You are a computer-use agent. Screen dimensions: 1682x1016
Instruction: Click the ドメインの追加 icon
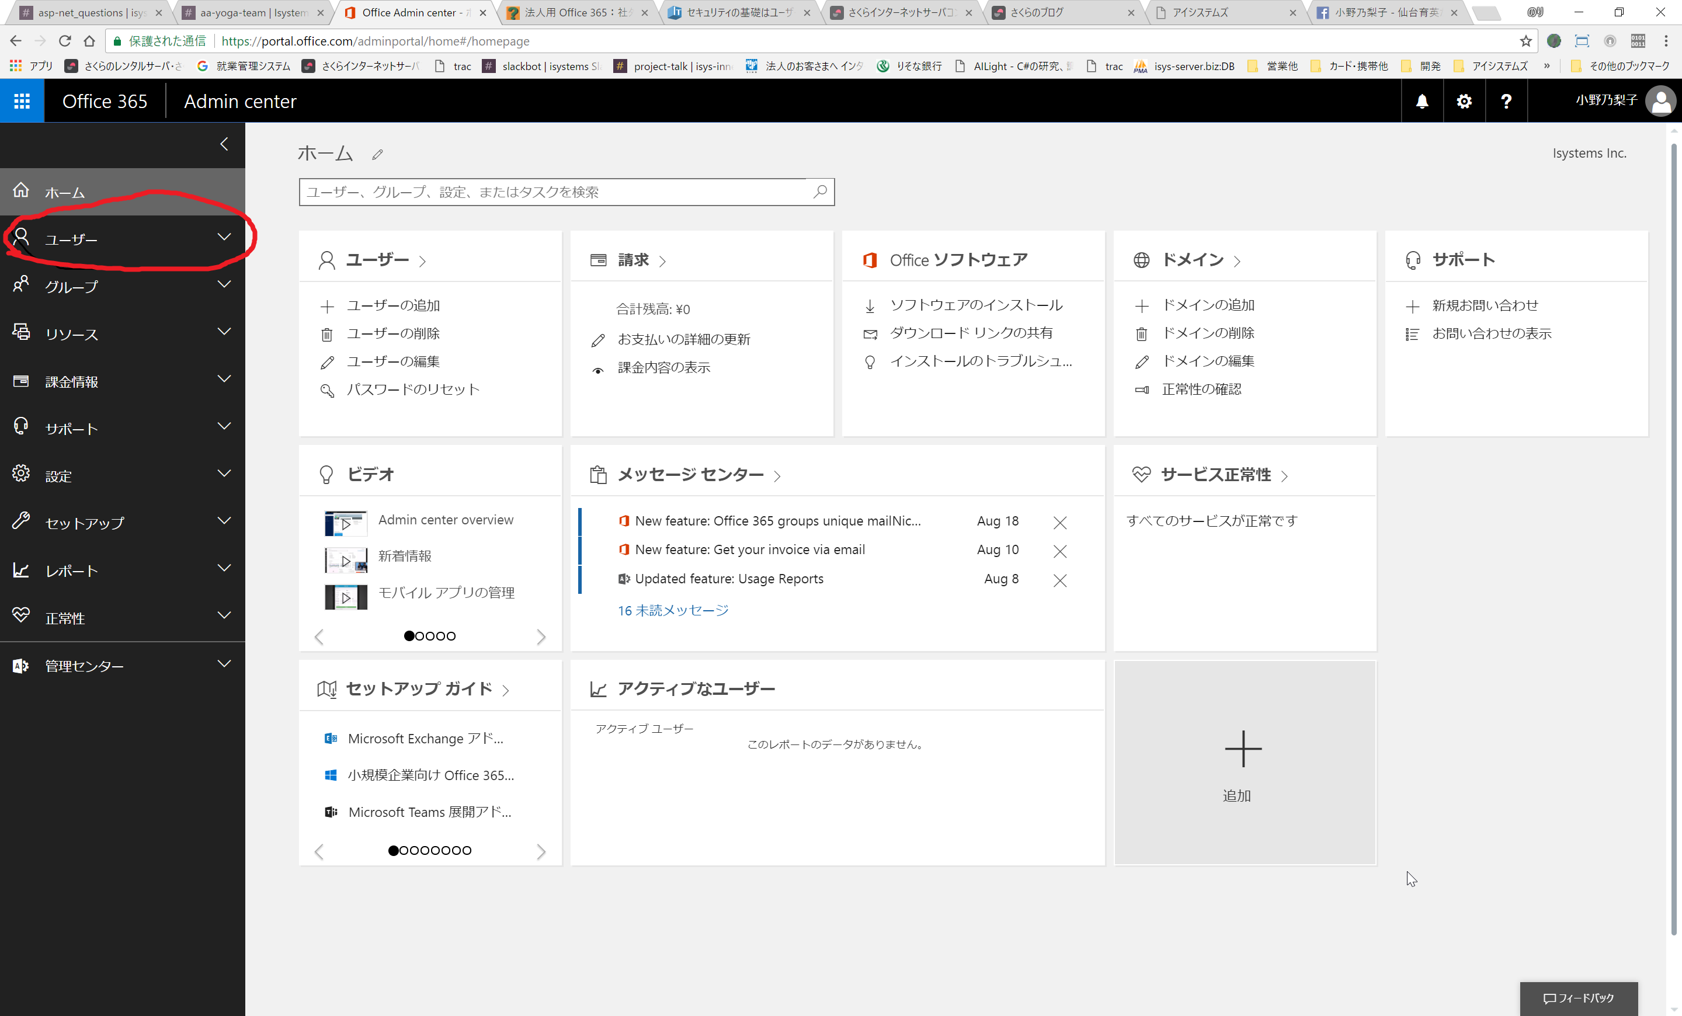[1140, 305]
